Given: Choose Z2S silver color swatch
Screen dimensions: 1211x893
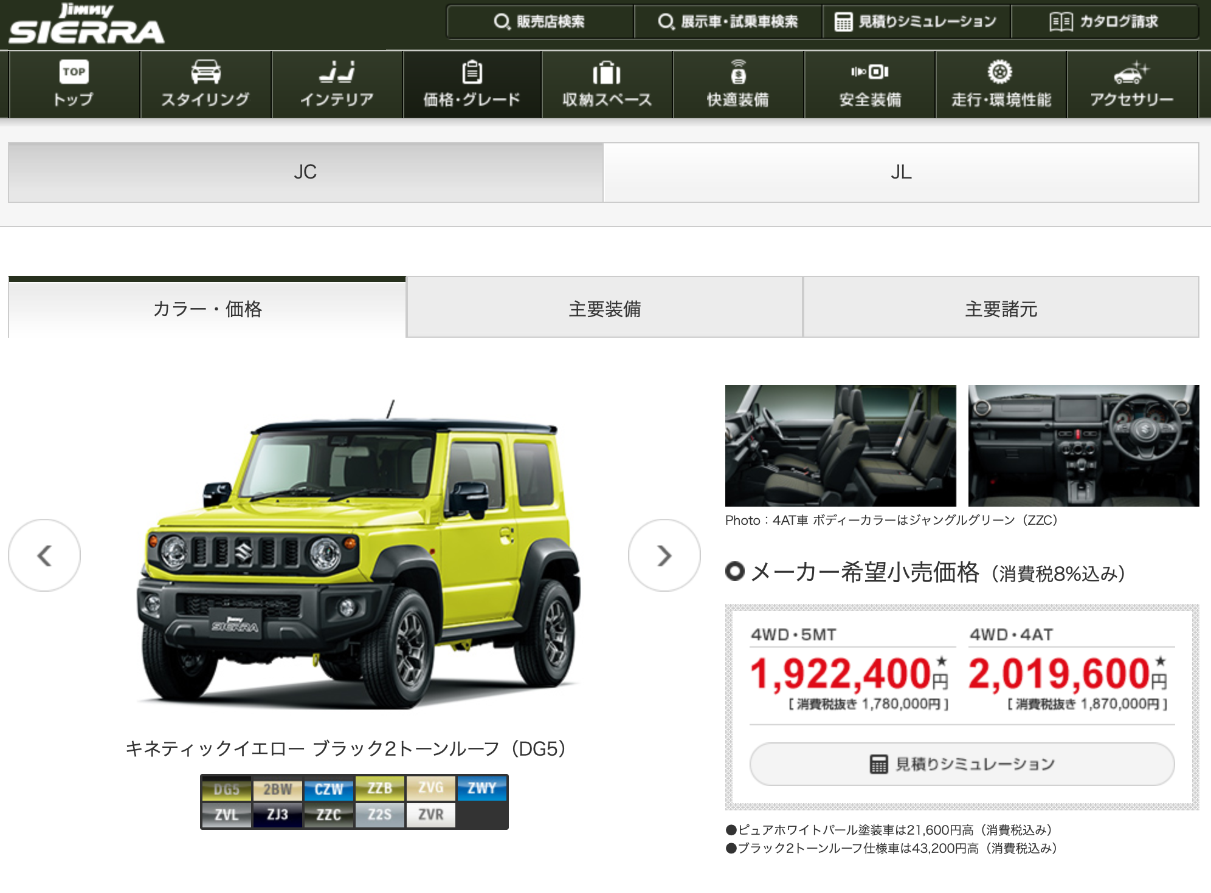Looking at the screenshot, I should point(380,815).
